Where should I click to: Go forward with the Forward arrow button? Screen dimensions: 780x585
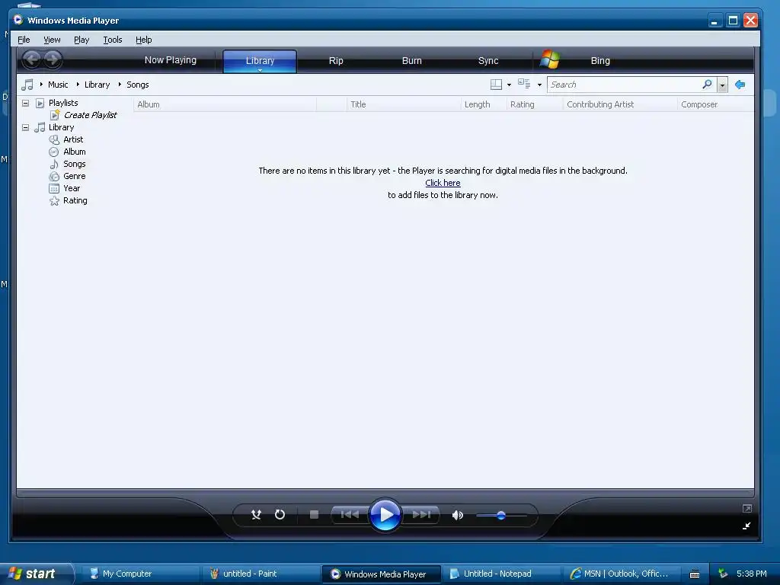[x=53, y=59]
